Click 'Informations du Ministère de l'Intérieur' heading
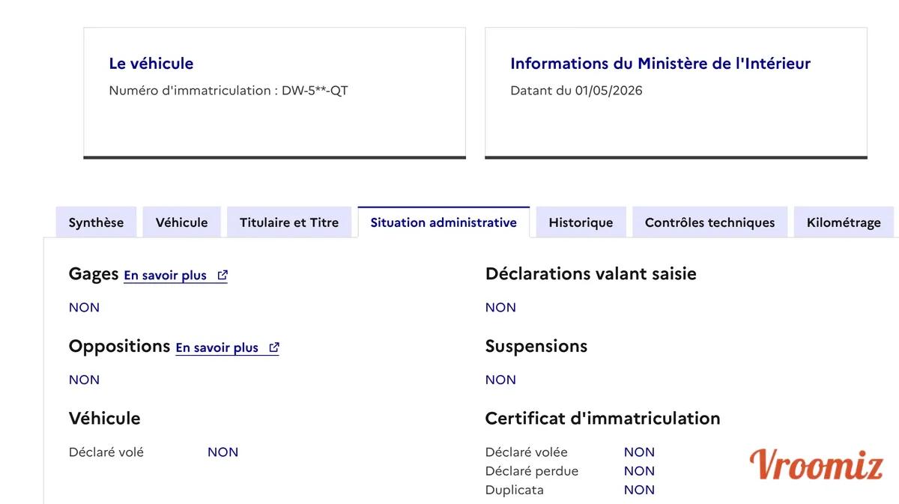 click(x=660, y=64)
